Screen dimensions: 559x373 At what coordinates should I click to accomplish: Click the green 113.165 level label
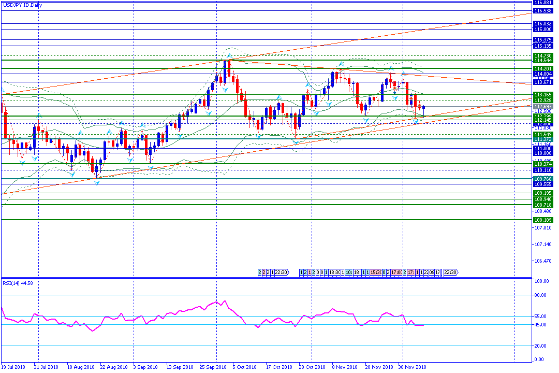point(542,95)
